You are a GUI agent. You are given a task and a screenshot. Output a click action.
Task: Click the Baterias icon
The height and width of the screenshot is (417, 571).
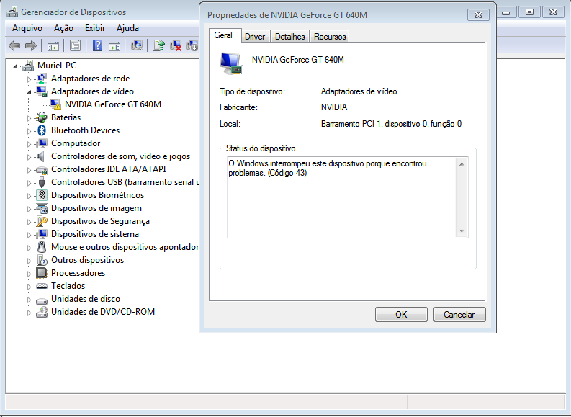click(x=42, y=117)
